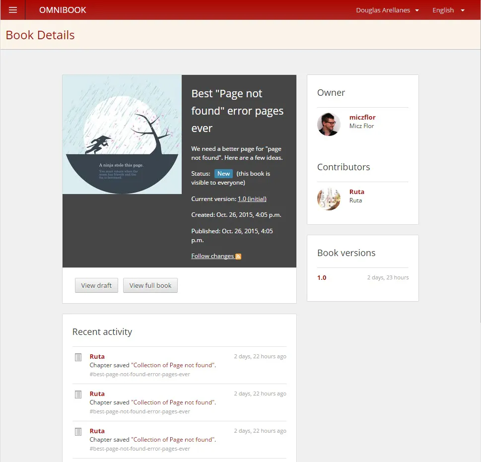Click the chapter icon of second activity entry
This screenshot has width=481, height=462.
point(78,394)
